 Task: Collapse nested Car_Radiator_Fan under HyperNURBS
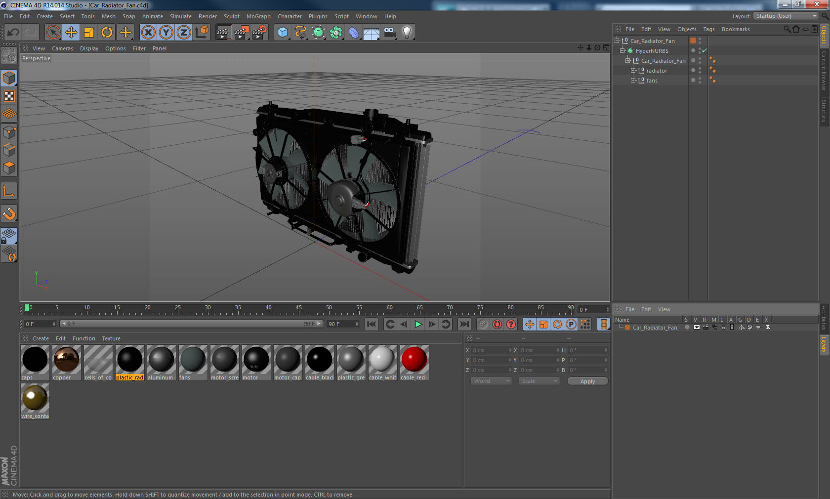coord(628,60)
